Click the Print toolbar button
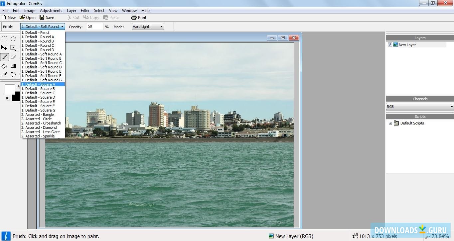This screenshot has width=454, height=241. 139,18
